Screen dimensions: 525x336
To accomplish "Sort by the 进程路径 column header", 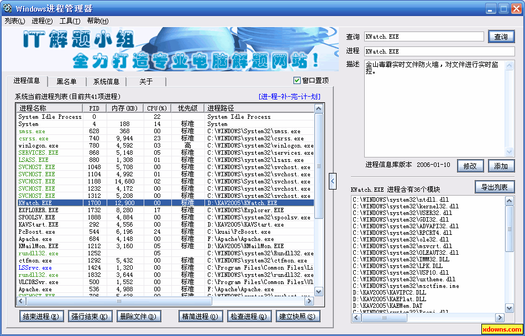I will (x=259, y=108).
